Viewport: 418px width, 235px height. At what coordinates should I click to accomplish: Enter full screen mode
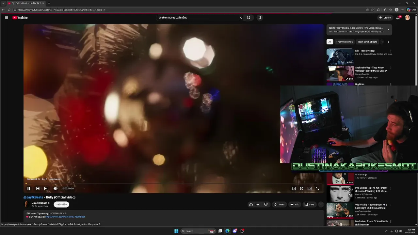point(317,188)
